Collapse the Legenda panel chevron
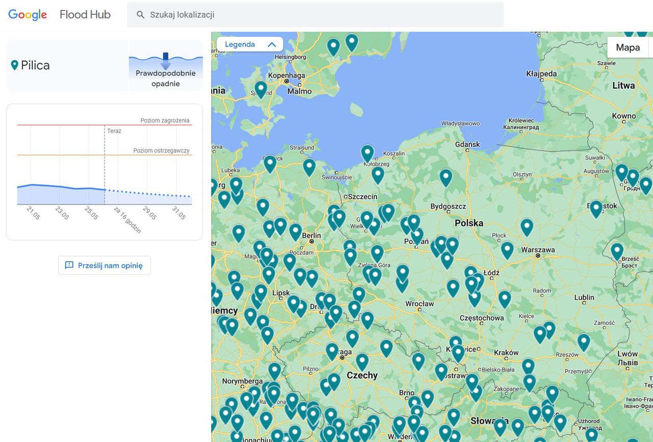653x442 pixels. [272, 44]
